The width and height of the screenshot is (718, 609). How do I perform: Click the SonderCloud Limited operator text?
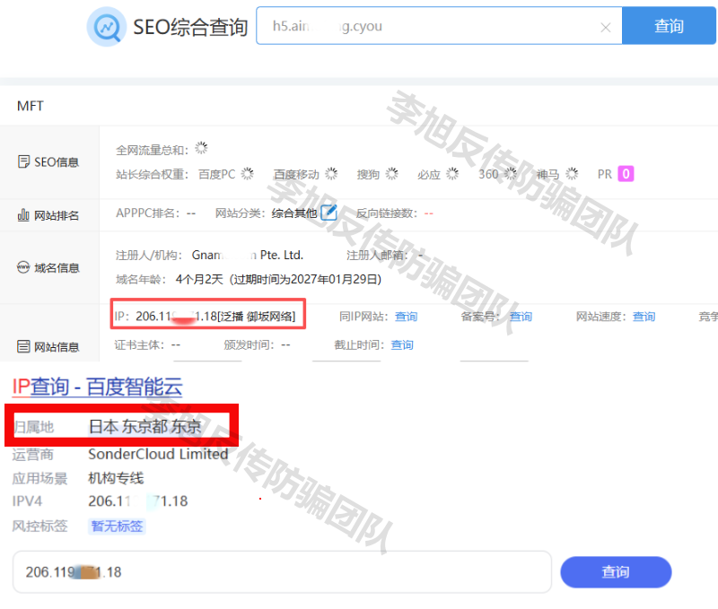click(158, 454)
